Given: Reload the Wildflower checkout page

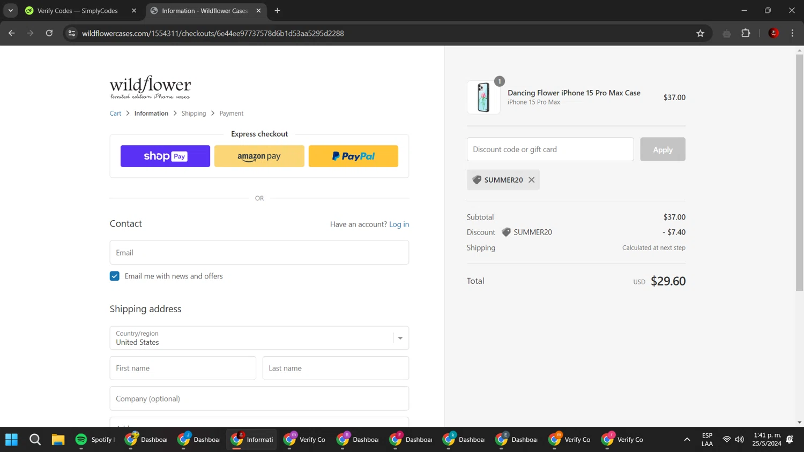Looking at the screenshot, I should click(49, 33).
